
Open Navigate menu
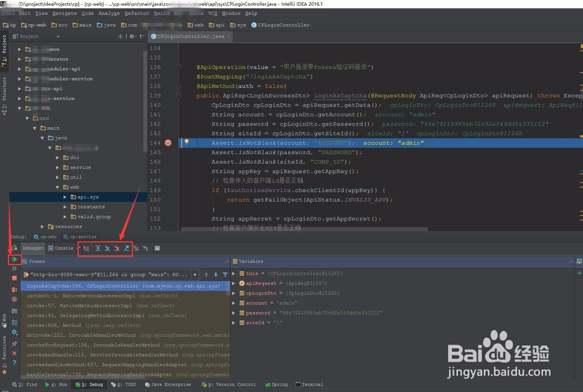click(64, 13)
